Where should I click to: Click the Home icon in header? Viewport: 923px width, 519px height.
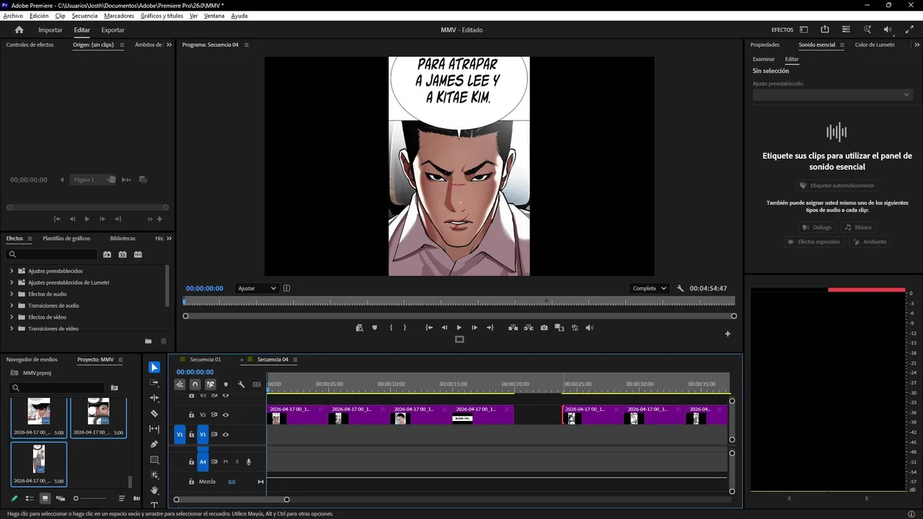pos(19,30)
